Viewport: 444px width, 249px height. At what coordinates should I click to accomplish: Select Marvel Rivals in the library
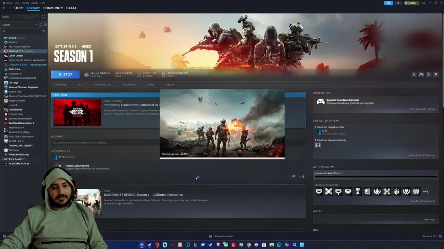pyautogui.click(x=15, y=110)
